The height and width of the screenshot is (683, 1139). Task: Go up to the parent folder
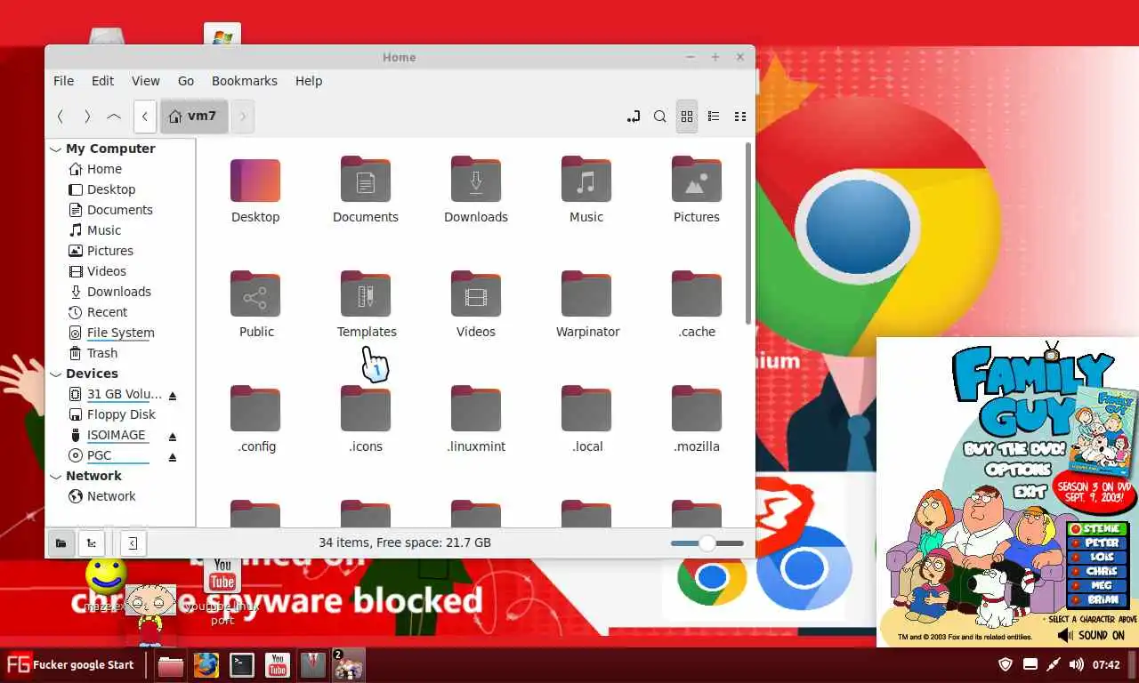[x=114, y=117]
